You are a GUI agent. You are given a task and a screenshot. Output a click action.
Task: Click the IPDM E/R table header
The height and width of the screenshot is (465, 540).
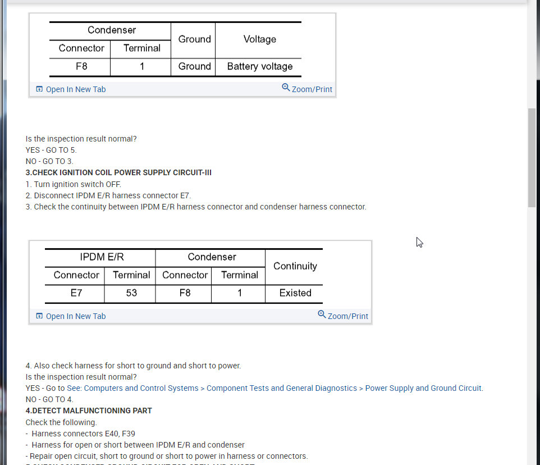102,257
